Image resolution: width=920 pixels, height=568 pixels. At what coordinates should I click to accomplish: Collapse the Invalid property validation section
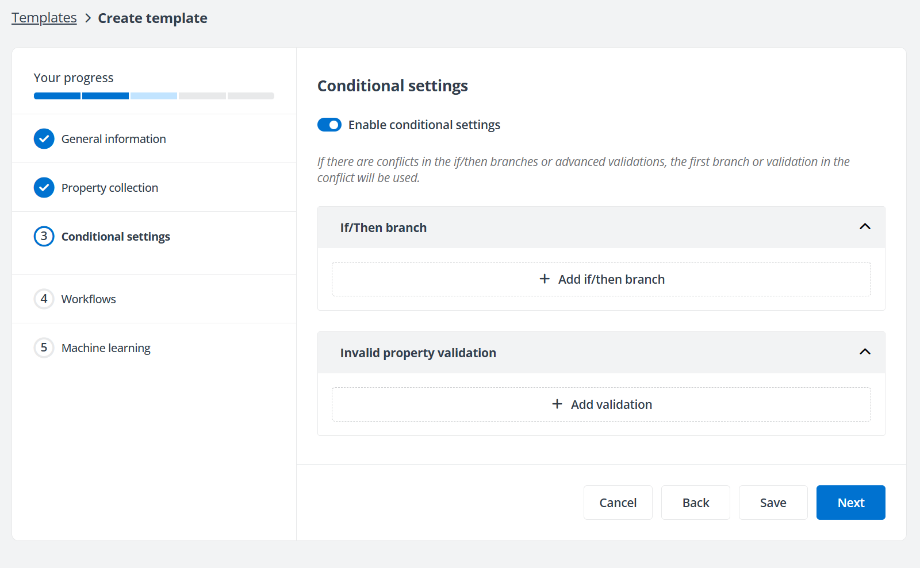(865, 353)
